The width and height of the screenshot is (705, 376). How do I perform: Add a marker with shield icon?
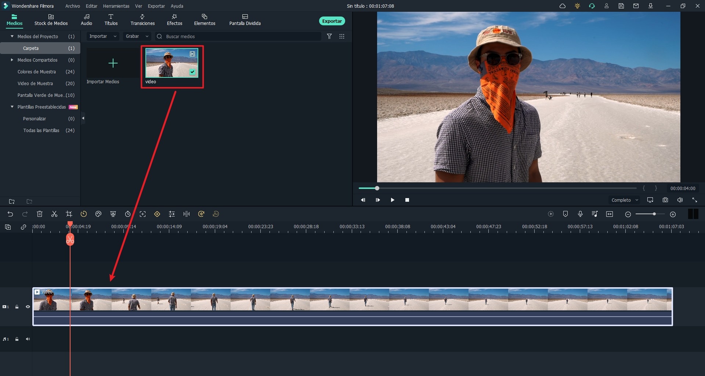pos(565,214)
